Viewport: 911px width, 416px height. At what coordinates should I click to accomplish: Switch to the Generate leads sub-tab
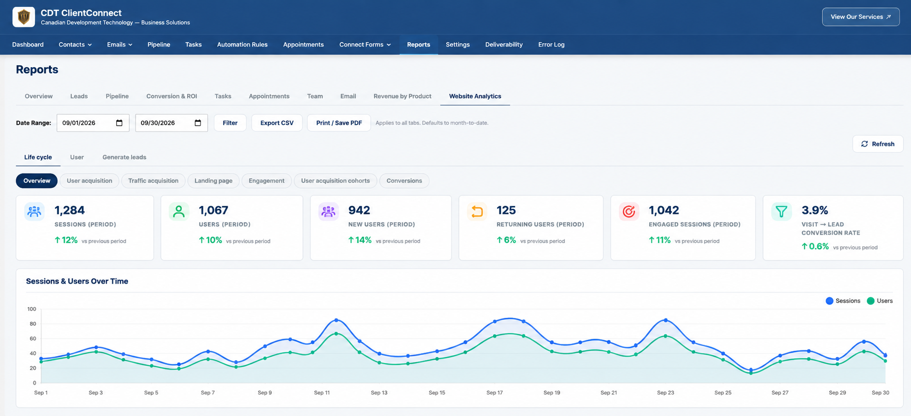click(124, 157)
